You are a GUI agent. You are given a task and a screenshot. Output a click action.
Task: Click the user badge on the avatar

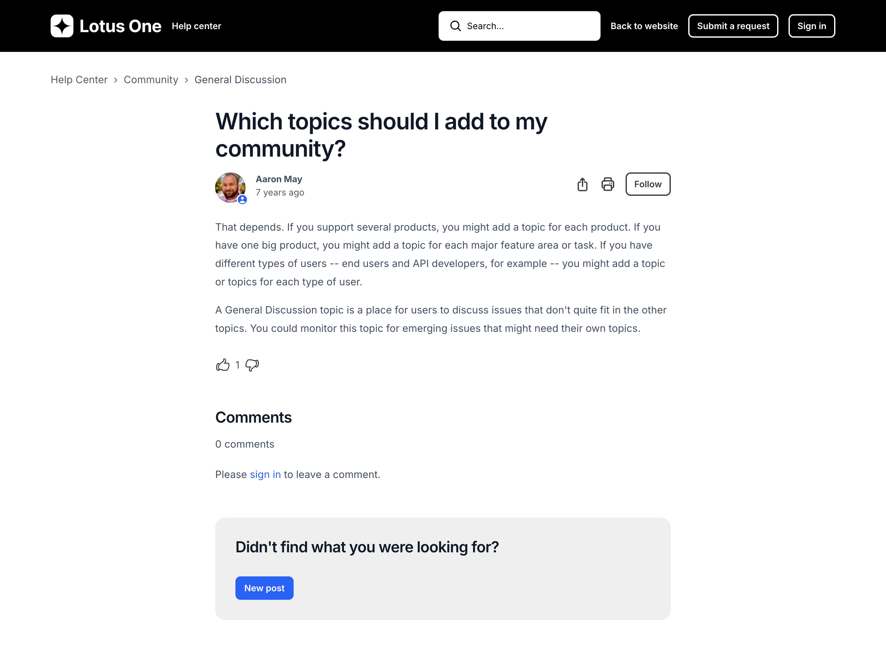point(242,200)
